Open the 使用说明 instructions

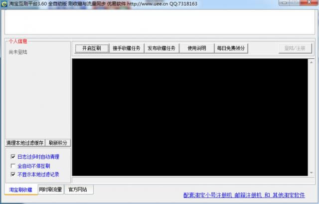(x=196, y=48)
